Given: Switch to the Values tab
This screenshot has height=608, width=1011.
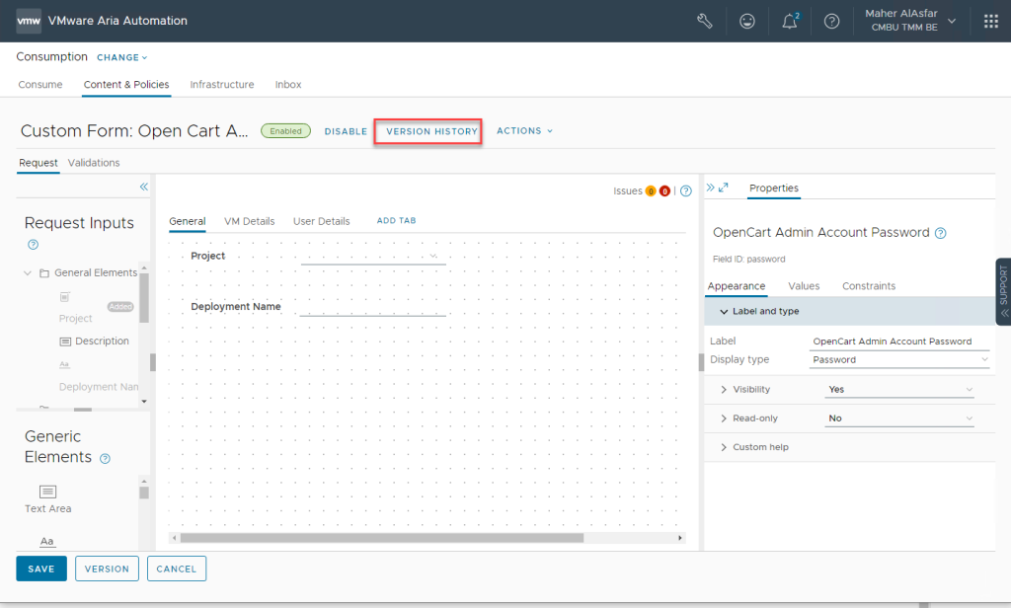Looking at the screenshot, I should coord(804,285).
